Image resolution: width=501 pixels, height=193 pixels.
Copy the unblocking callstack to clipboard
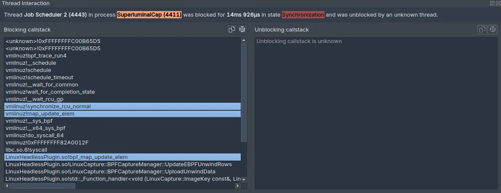click(x=482, y=29)
